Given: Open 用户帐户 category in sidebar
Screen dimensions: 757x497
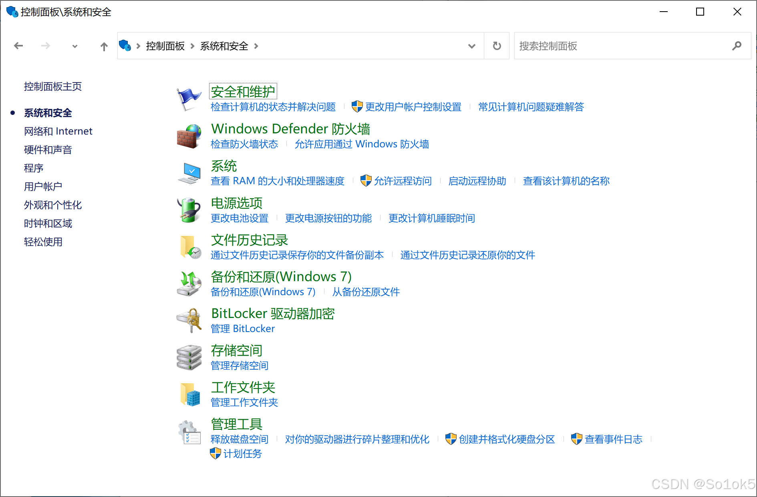Looking at the screenshot, I should click(x=43, y=187).
